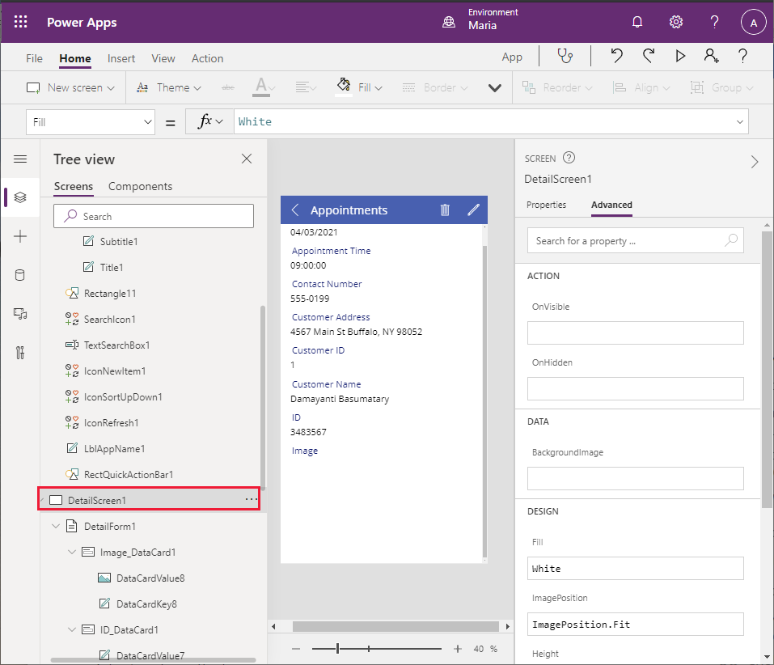Screen dimensions: 774x665
Task: Click the Undo arrow icon
Action: (617, 56)
